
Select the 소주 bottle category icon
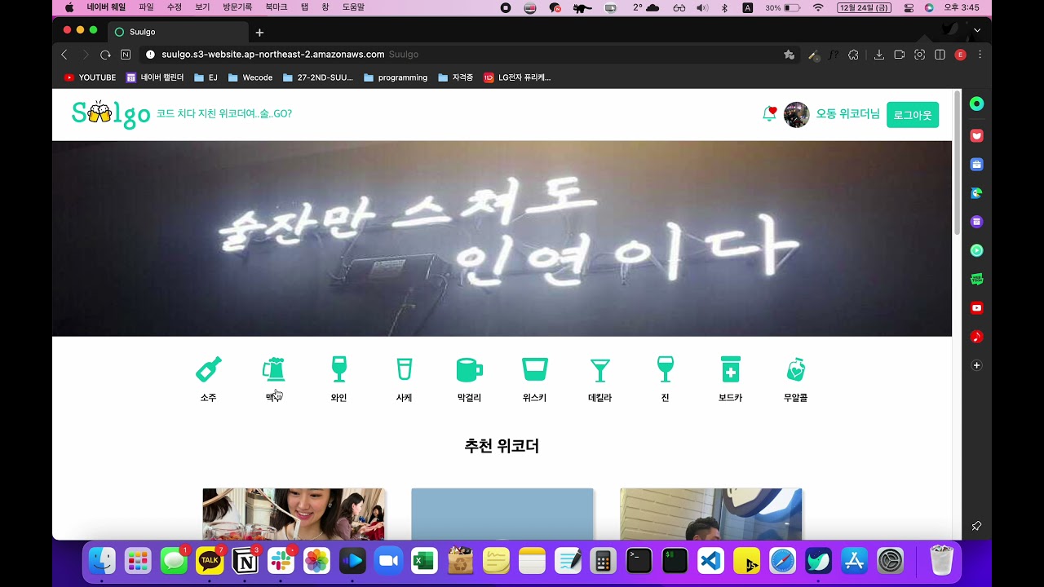click(208, 370)
